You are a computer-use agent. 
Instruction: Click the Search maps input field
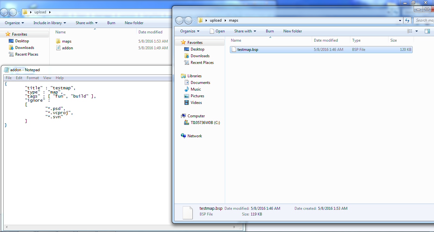424,20
